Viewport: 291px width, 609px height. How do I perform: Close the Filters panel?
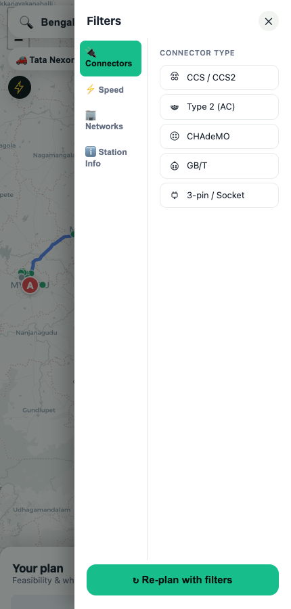pyautogui.click(x=269, y=22)
